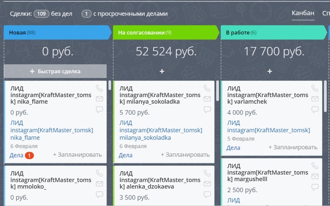The image size is (330, 206).
Task: Click envelope icon on margushelll card
Action: pyautogui.click(x=315, y=176)
